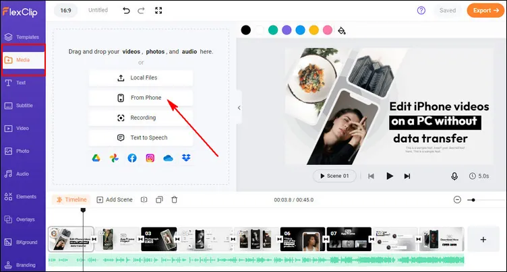The width and height of the screenshot is (507, 272).
Task: Upload from Local Files
Action: [141, 78]
